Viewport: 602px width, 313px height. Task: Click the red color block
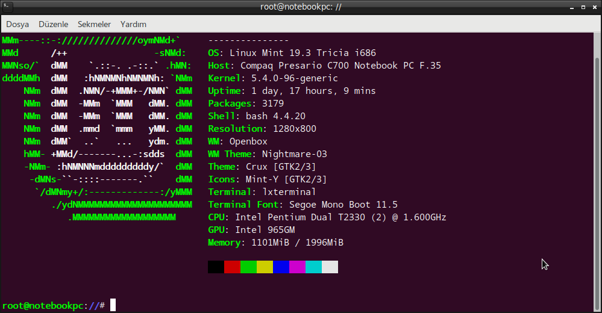tap(232, 267)
